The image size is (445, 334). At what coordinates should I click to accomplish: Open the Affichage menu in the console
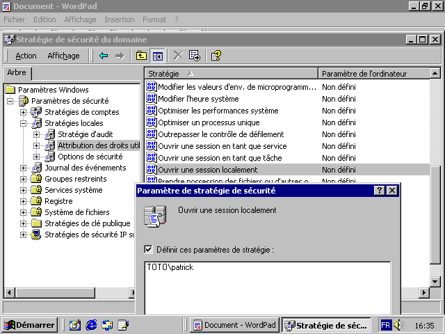(x=63, y=56)
